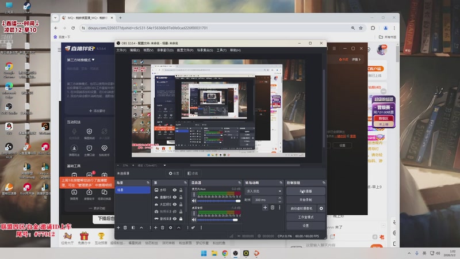
Task: Pop out the 控制按钮 dock panel icon
Action: point(324,182)
